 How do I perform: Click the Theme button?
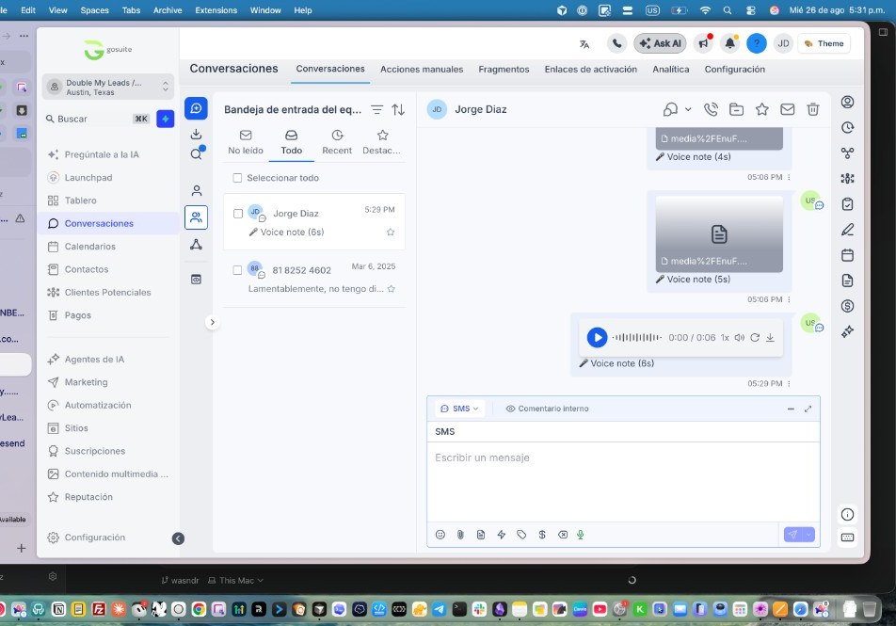click(x=824, y=43)
